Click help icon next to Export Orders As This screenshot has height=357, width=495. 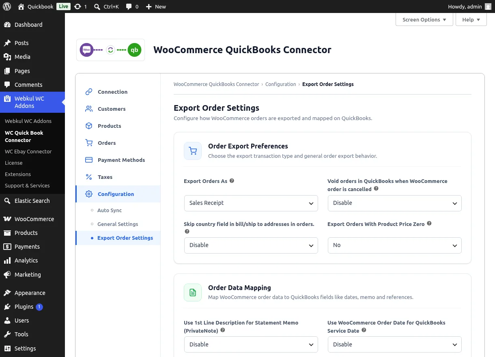coord(232,181)
